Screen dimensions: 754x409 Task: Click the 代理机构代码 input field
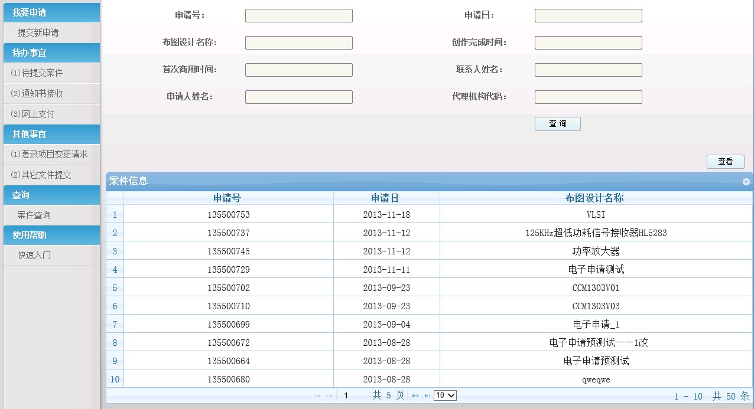tap(588, 97)
